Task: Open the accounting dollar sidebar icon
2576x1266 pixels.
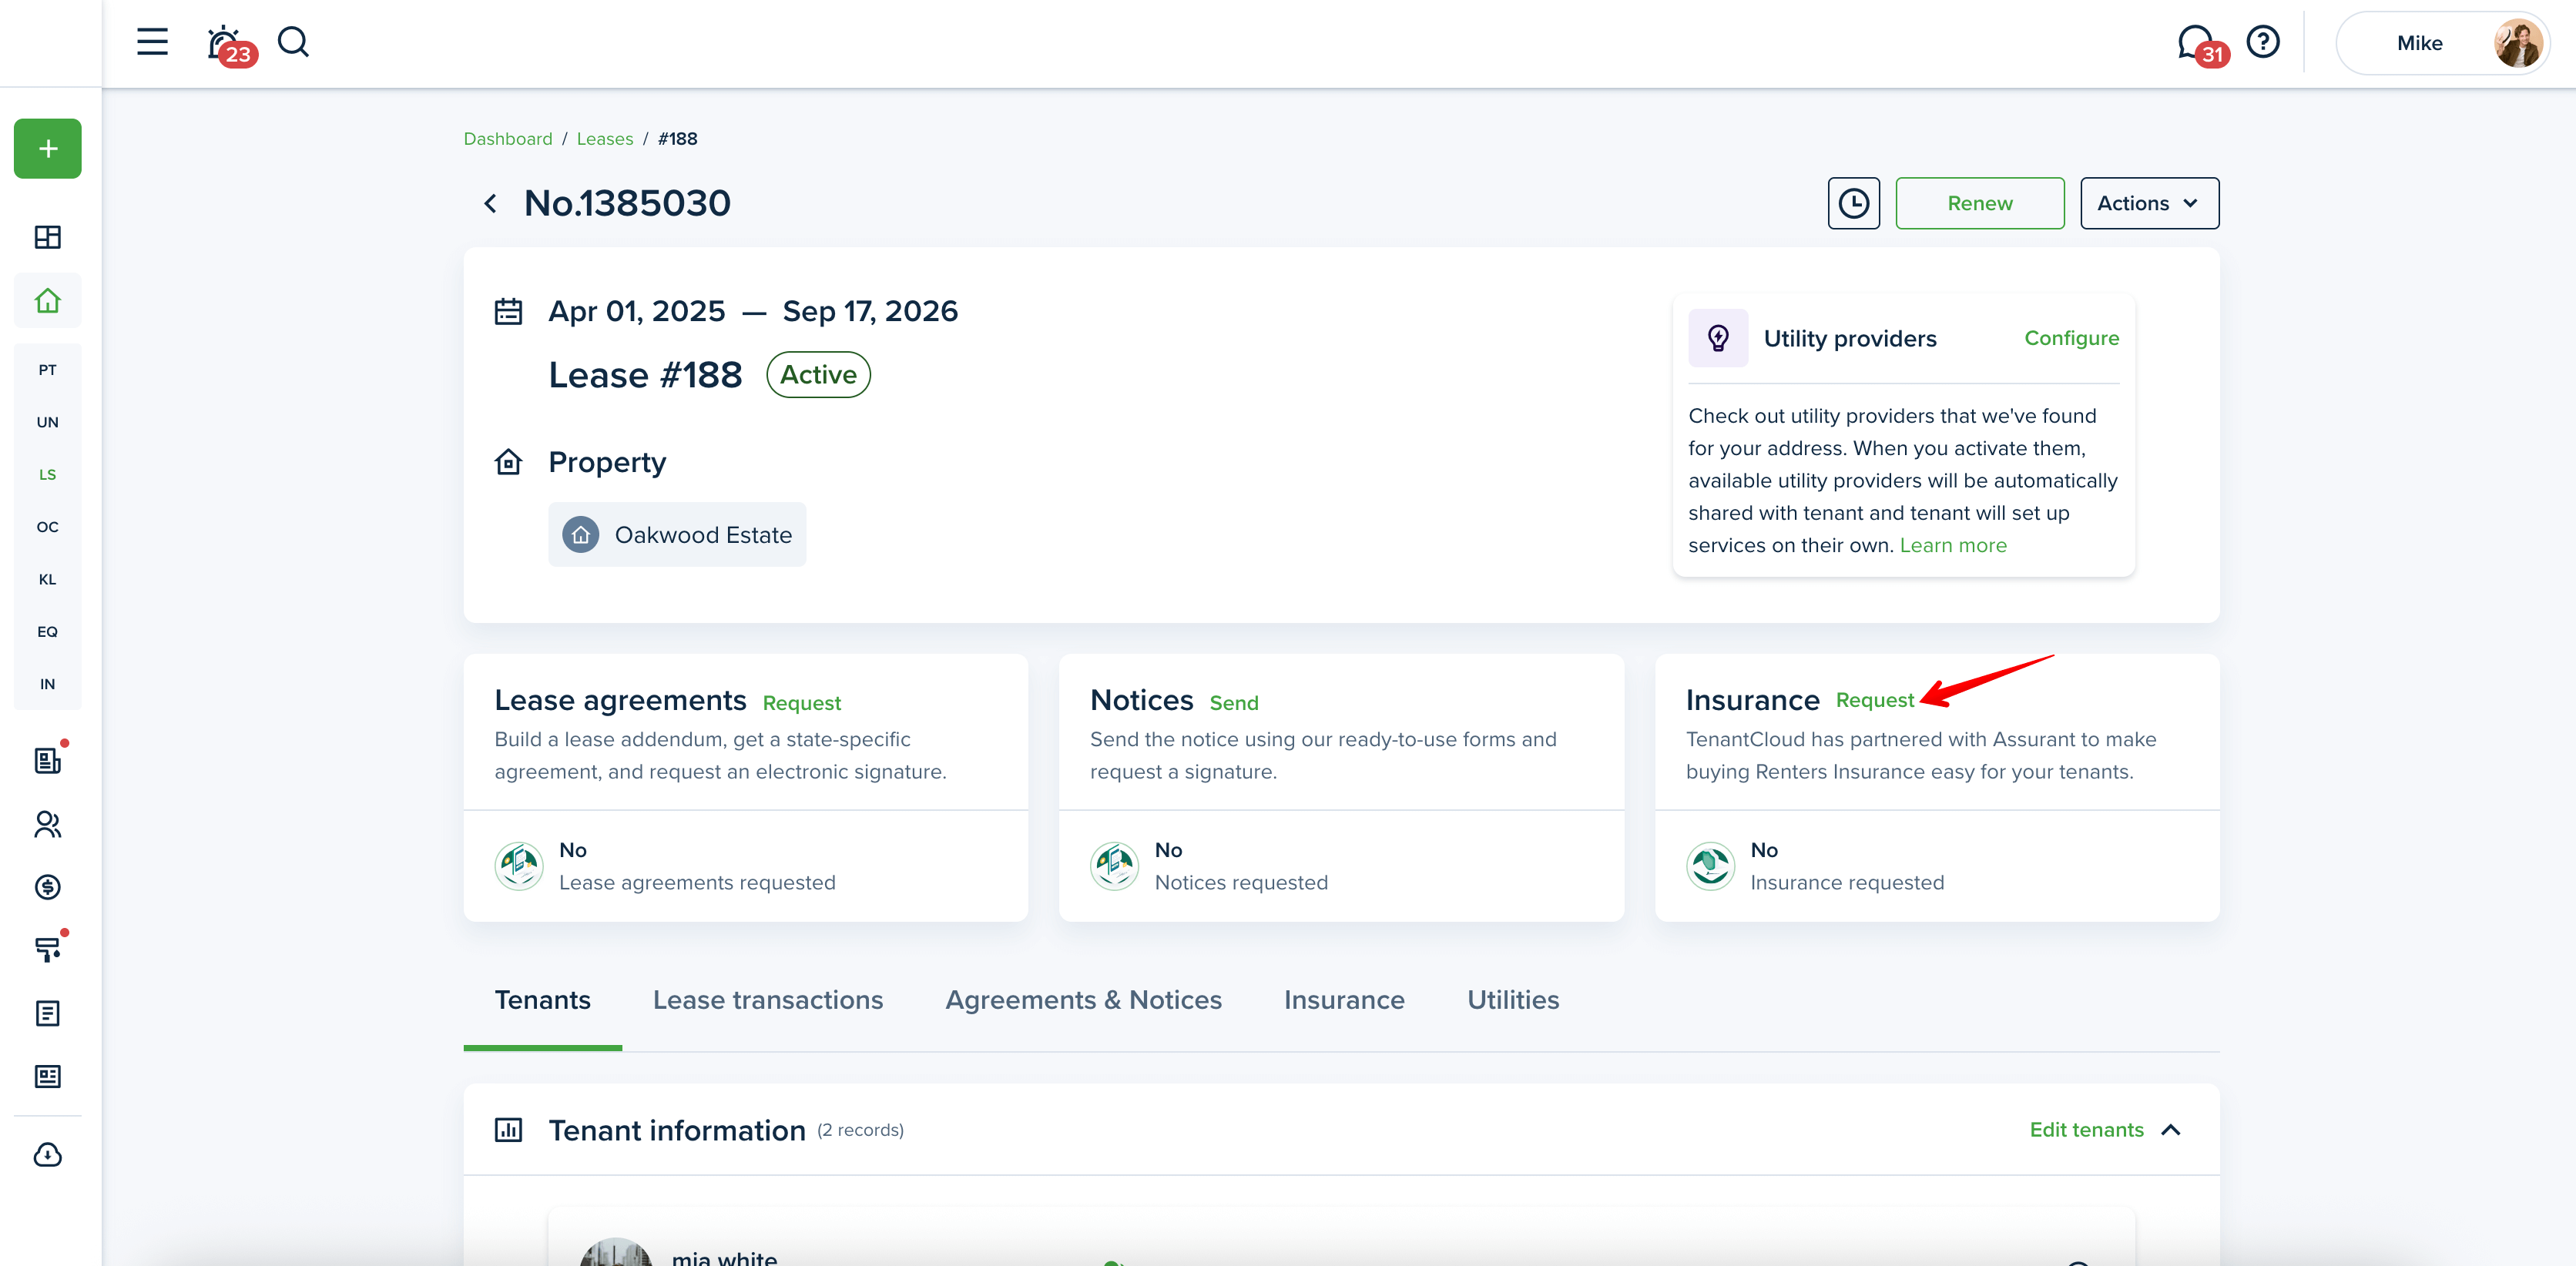Action: coord(48,887)
